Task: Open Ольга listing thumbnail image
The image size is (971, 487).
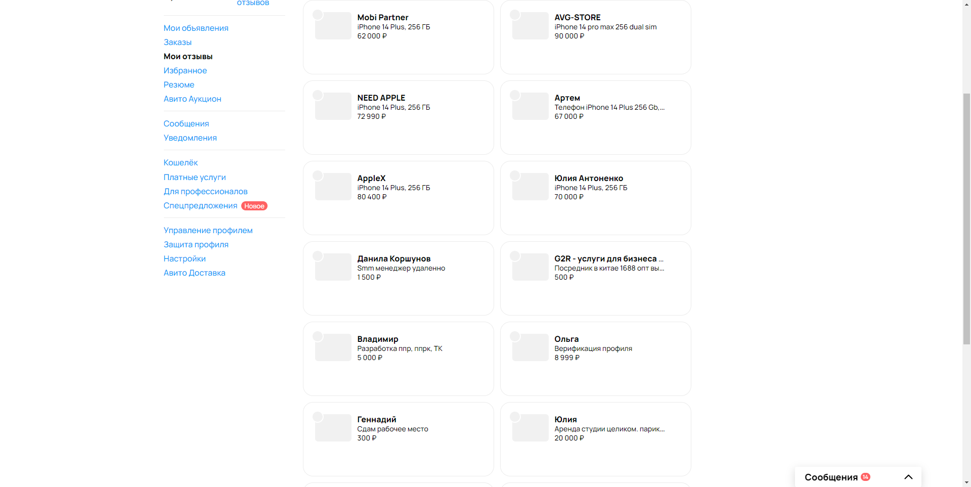Action: tap(531, 347)
